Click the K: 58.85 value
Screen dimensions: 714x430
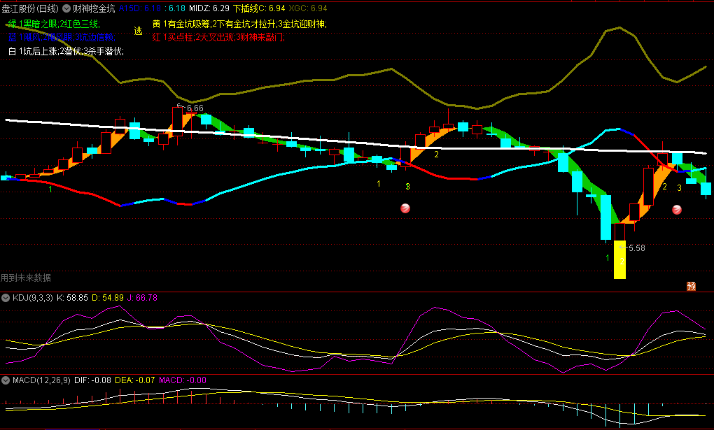pyautogui.click(x=72, y=298)
